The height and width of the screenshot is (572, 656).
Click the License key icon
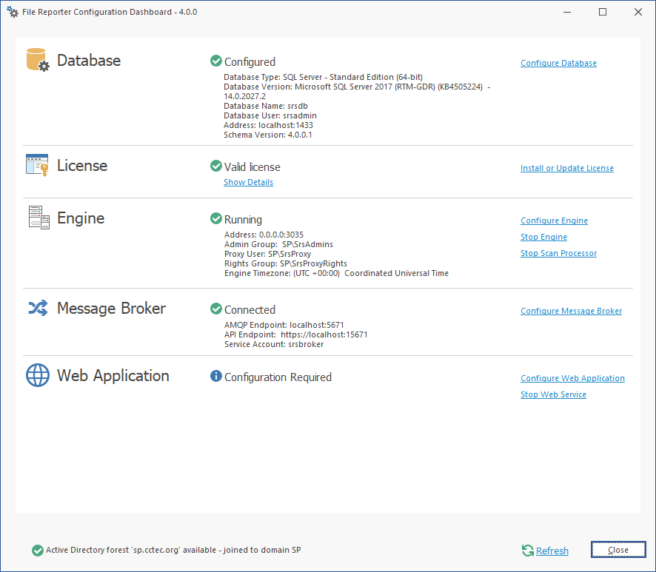[37, 165]
